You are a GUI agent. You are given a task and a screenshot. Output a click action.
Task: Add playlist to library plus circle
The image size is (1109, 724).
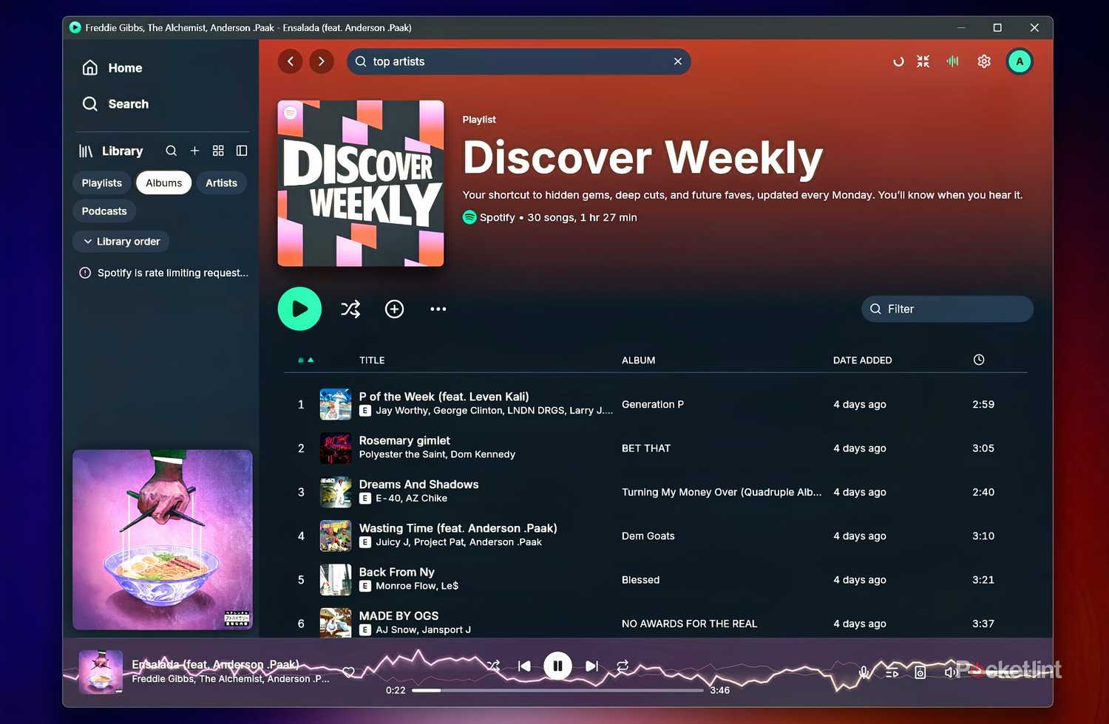point(395,309)
